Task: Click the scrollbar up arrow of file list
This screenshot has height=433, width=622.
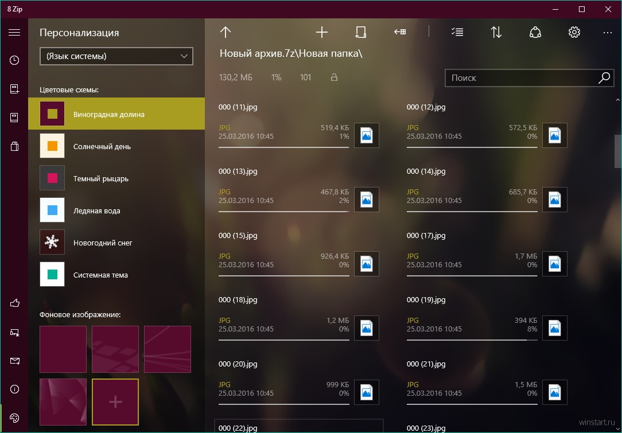Action: [x=617, y=100]
